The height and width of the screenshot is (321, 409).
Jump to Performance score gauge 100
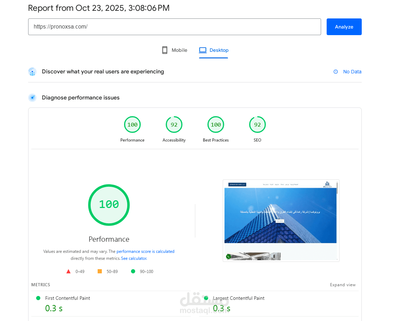pos(132,125)
